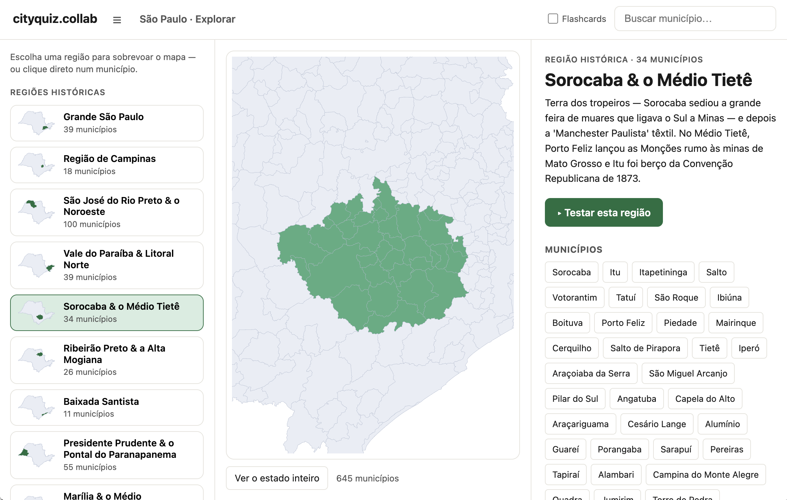This screenshot has width=787, height=500.
Task: Select Vale do Paraíba & Litoral Norte
Action: point(107,265)
